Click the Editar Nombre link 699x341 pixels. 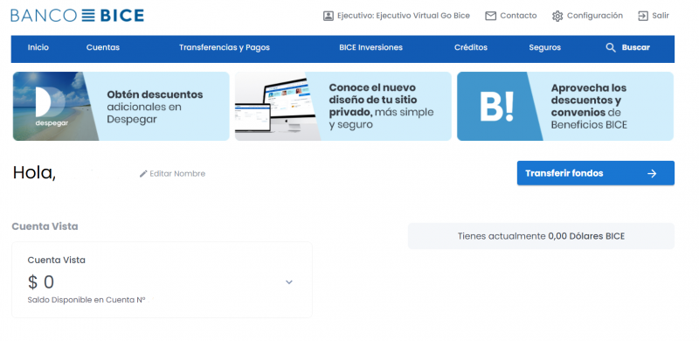(x=172, y=174)
